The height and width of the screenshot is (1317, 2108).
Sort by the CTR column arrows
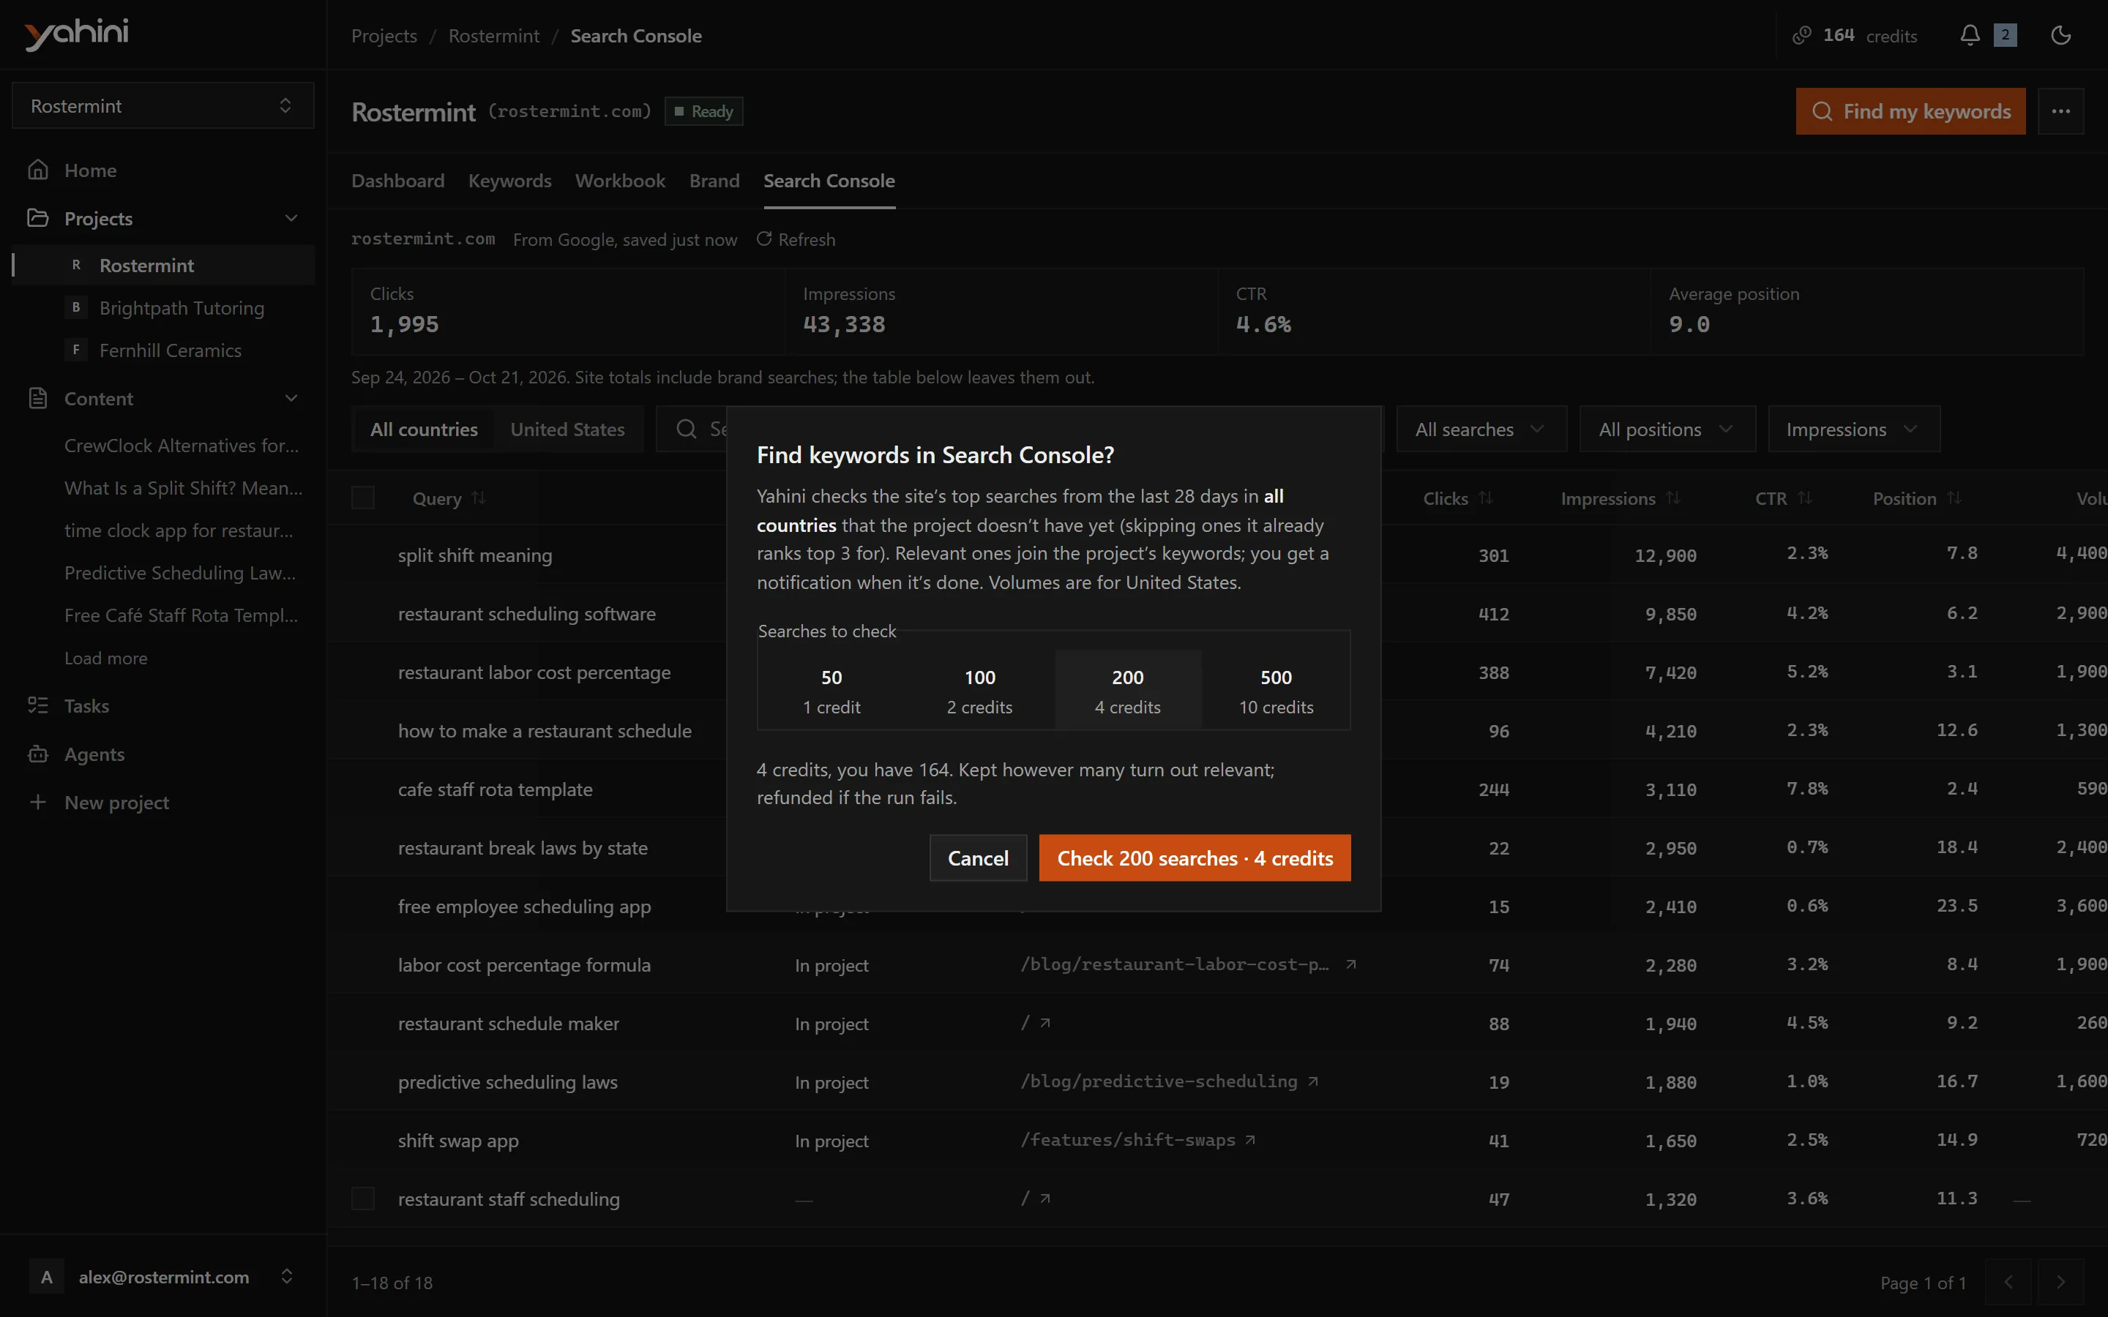1805,498
